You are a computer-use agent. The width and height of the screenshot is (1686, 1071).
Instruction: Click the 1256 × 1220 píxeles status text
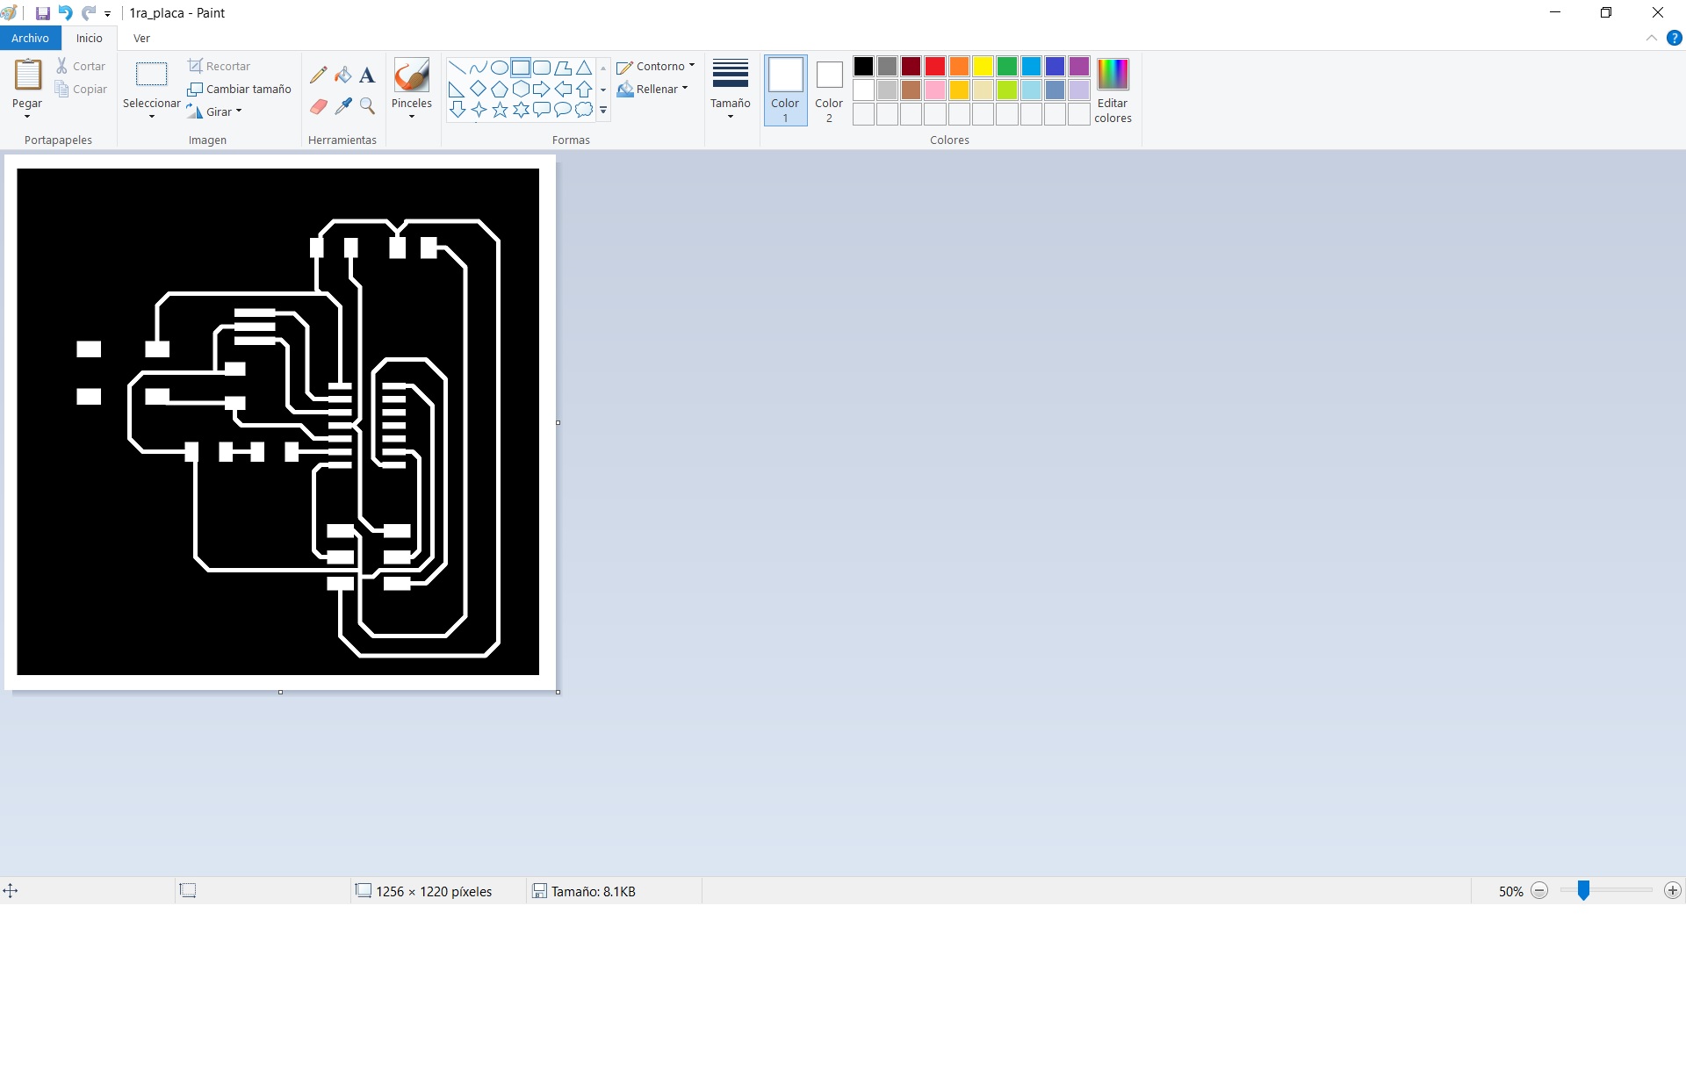click(434, 891)
